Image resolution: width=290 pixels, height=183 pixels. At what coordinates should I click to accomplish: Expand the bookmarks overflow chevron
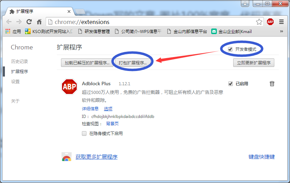pyautogui.click(x=282, y=31)
